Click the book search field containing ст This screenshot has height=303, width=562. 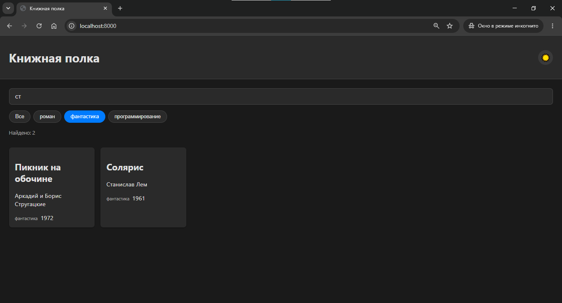point(281,96)
